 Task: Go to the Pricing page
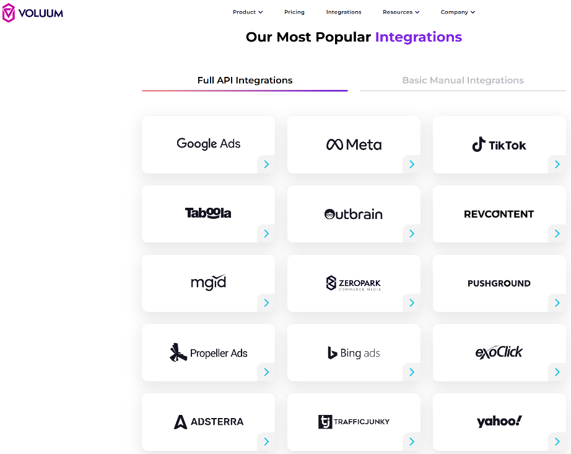pos(294,12)
